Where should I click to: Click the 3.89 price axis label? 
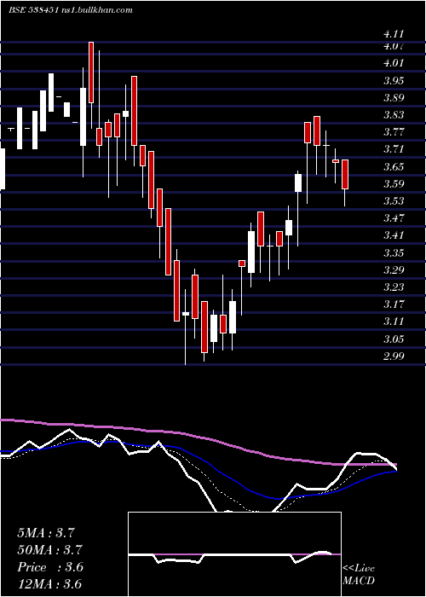(394, 97)
